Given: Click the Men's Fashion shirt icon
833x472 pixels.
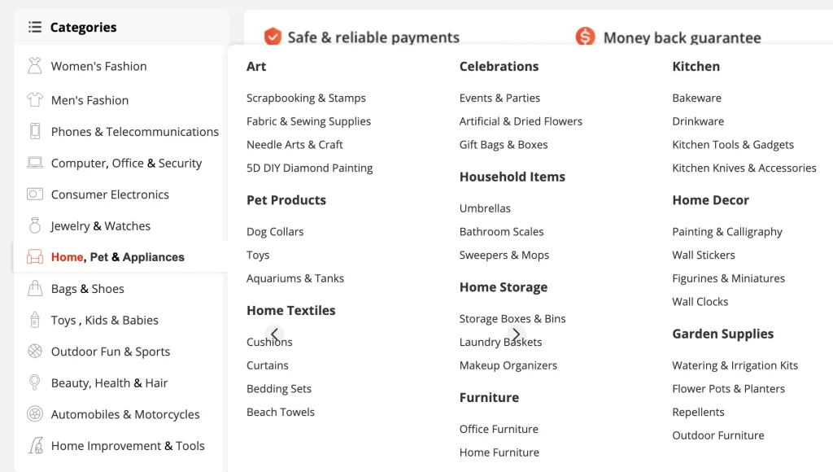Looking at the screenshot, I should [x=34, y=99].
